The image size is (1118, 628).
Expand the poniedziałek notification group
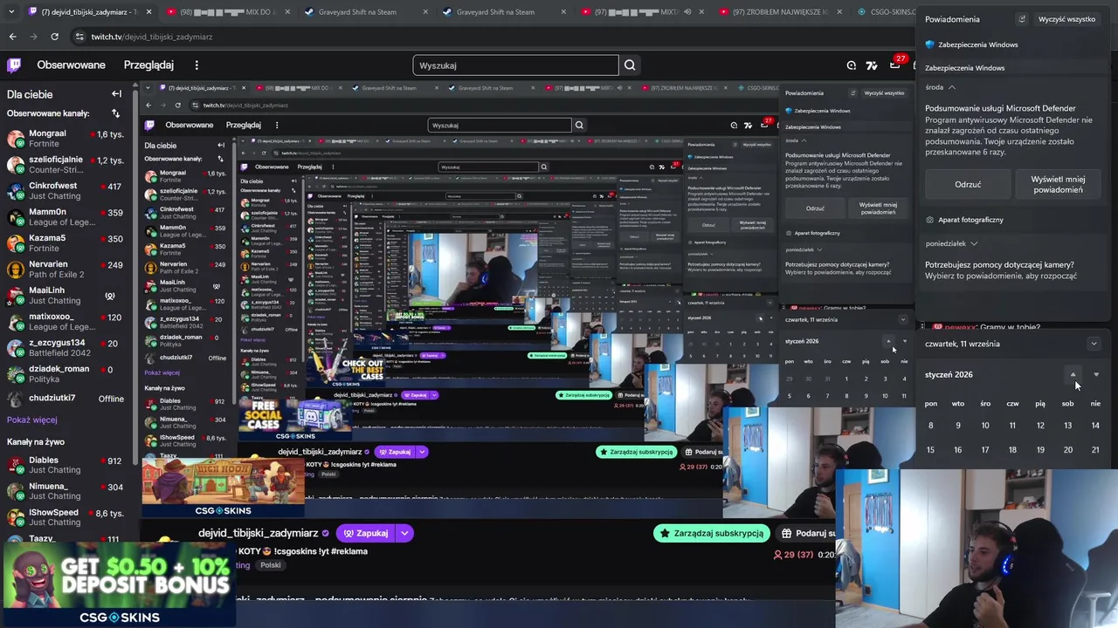point(974,243)
